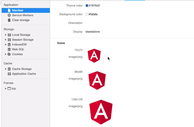Click the Storage section header

9,29
